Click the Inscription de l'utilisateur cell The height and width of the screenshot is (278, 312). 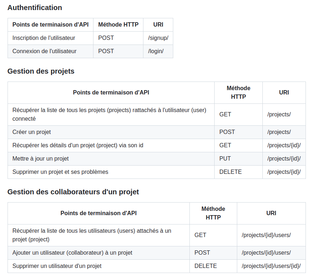point(44,38)
